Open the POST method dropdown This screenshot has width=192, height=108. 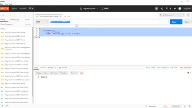42,22
